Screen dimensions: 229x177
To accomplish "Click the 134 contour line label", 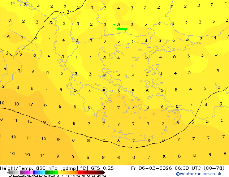I will tap(68, 12).
